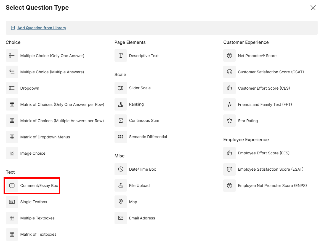Click the Multiple Choice (Only One Answer) icon
Viewport: 319px width, 247px height.
coord(12,55)
